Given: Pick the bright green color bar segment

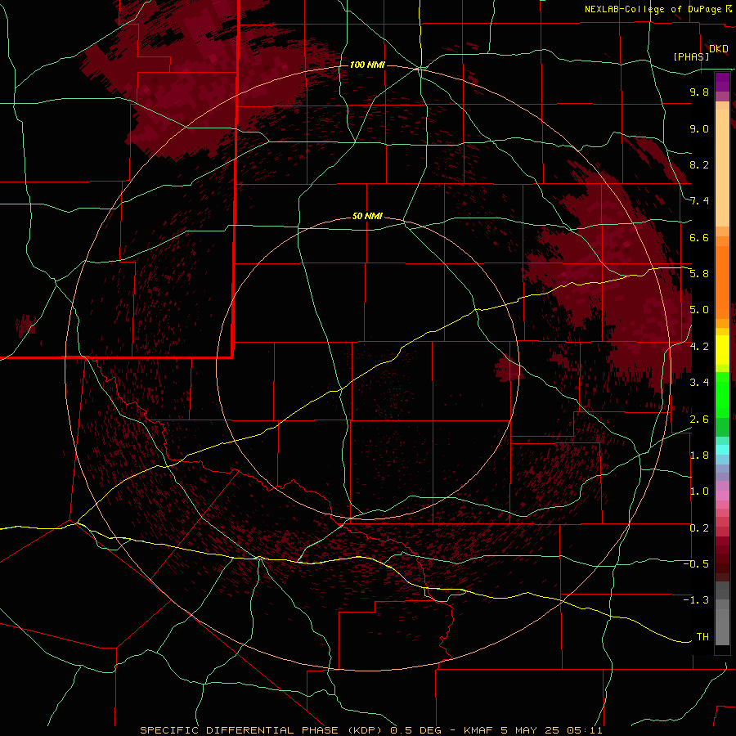Looking at the screenshot, I should [x=722, y=394].
